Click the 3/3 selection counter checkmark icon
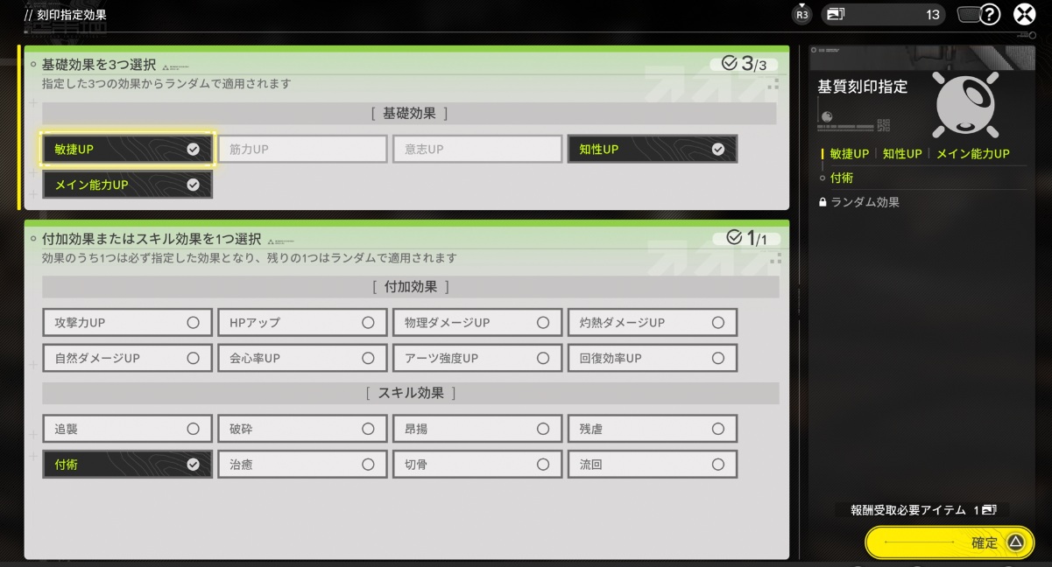 point(730,64)
